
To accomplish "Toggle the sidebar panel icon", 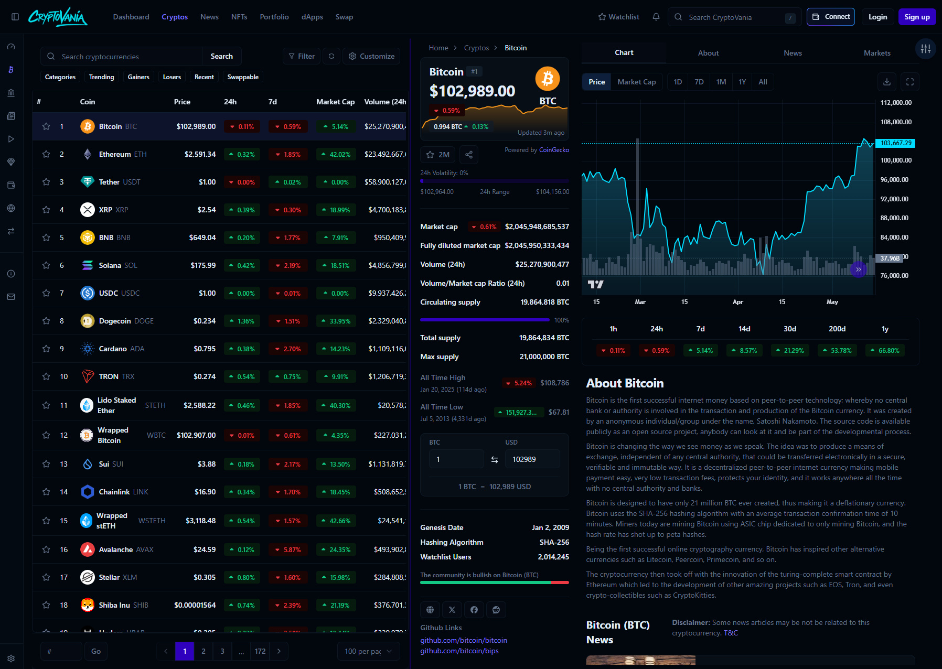I will (x=15, y=17).
